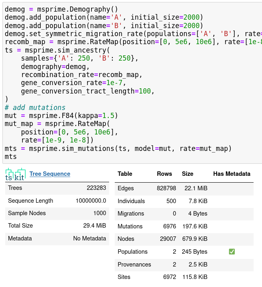The image size is (262, 287).
Task: Click the Trees count value 223283
Action: [x=96, y=188]
